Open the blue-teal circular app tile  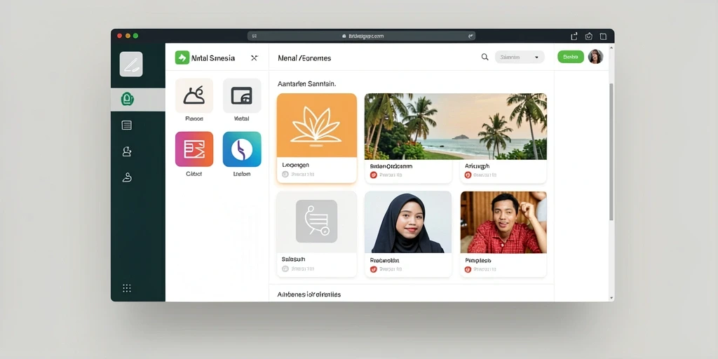click(242, 149)
